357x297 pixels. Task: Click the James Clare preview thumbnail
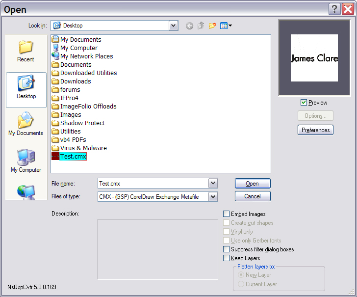tap(314, 58)
